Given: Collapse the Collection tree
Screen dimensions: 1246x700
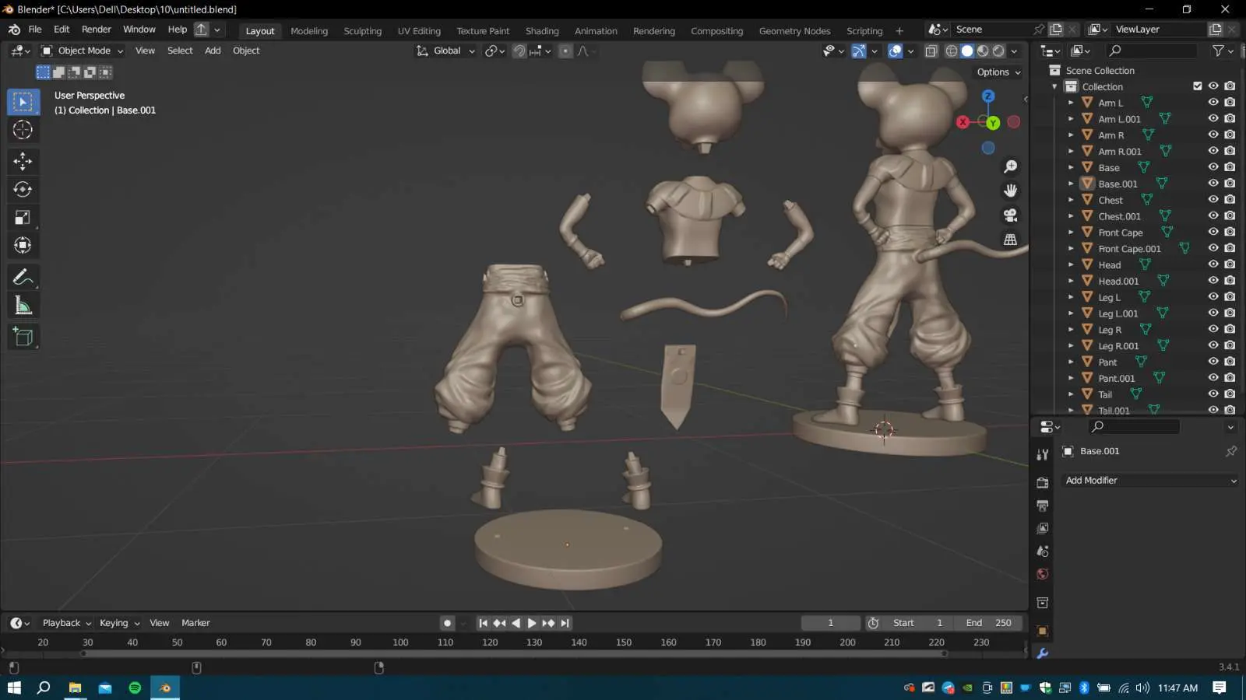Looking at the screenshot, I should tap(1054, 86).
